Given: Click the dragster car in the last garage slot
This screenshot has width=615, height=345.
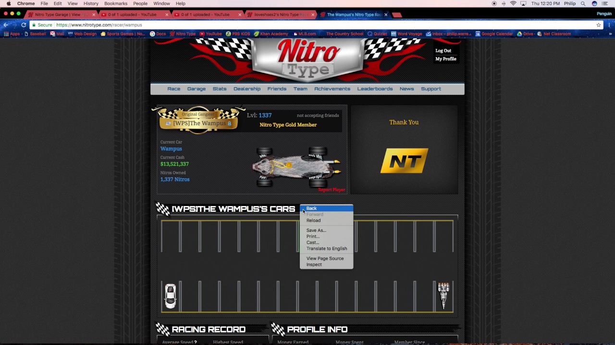Looking at the screenshot, I should click(443, 296).
